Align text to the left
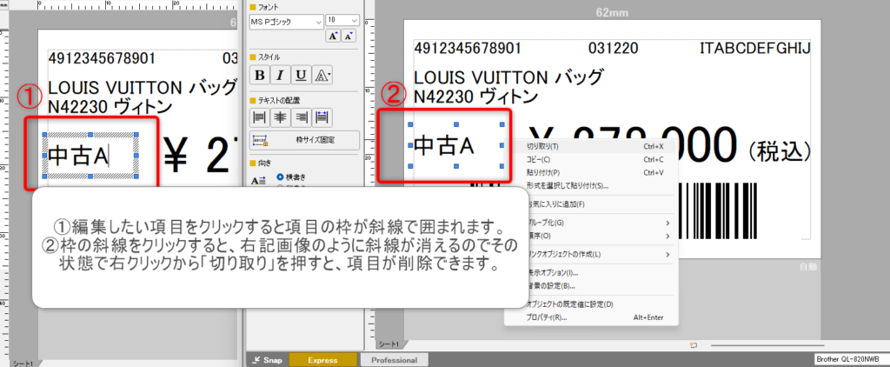Screen dimensions: 890x367 click(x=260, y=117)
